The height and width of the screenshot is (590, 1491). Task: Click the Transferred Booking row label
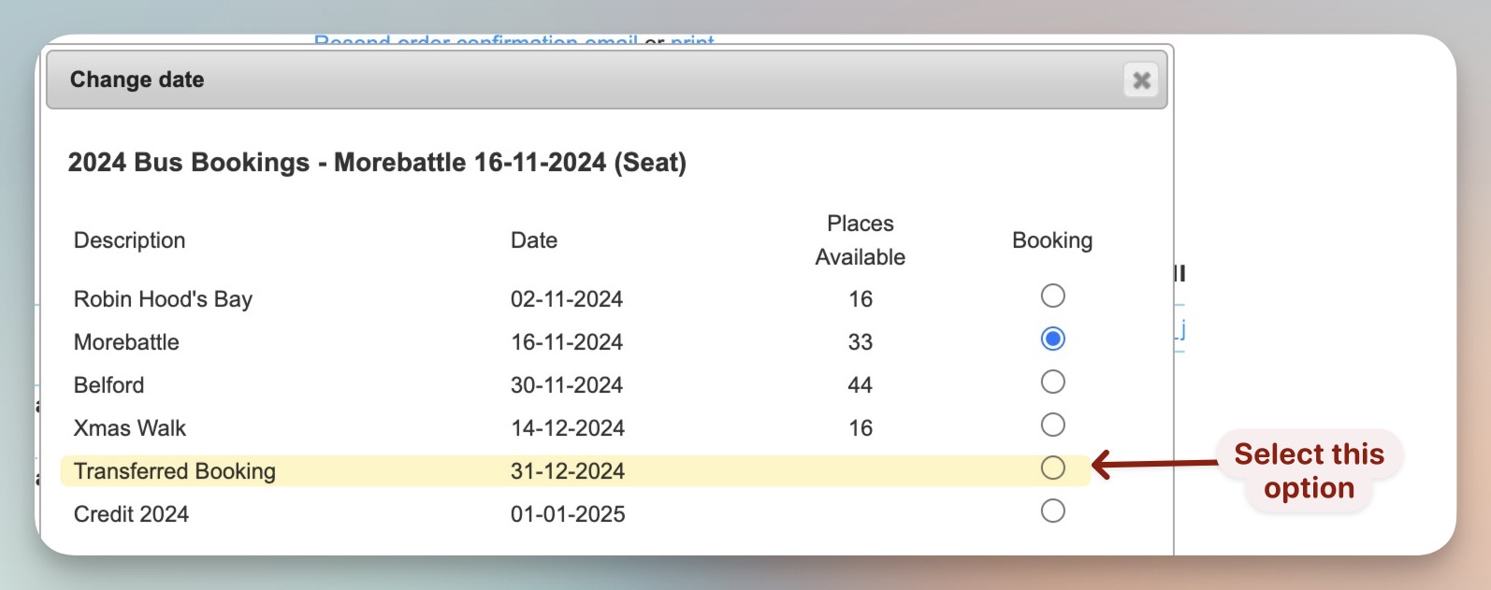pos(175,471)
